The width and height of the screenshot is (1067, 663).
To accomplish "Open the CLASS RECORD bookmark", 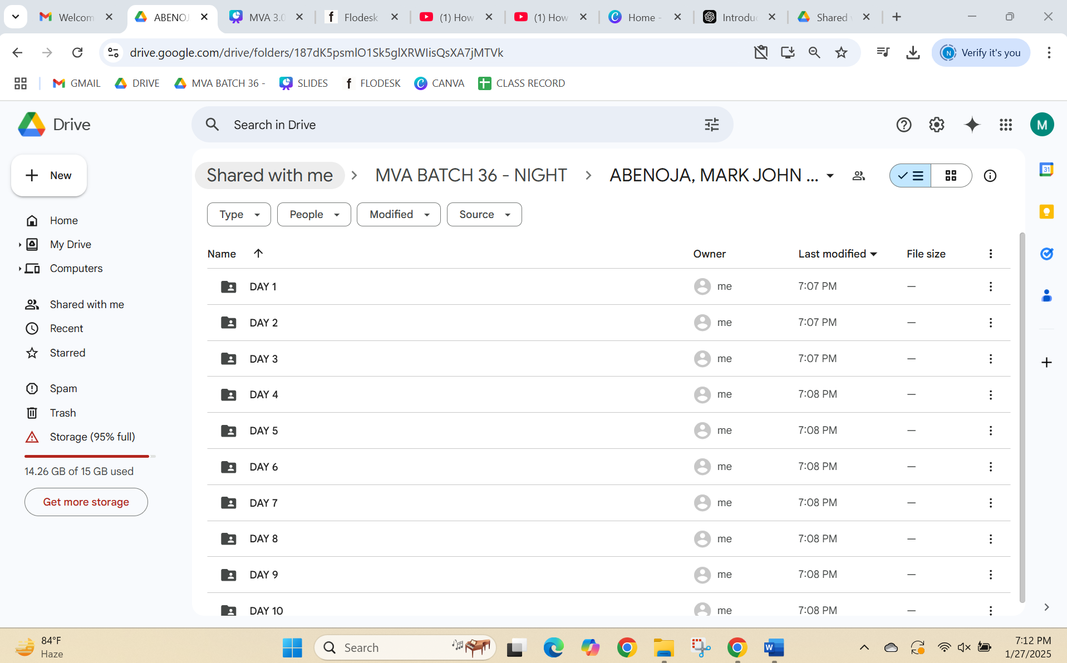I will pos(522,83).
